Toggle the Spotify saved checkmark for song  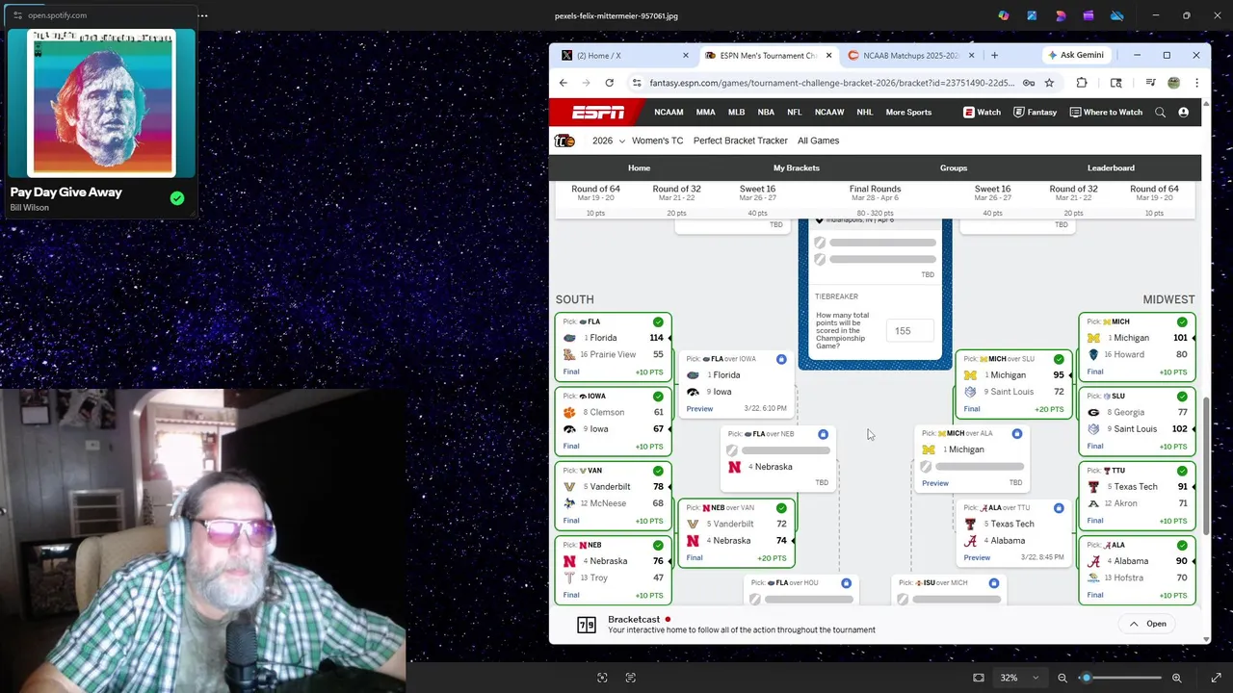(177, 198)
